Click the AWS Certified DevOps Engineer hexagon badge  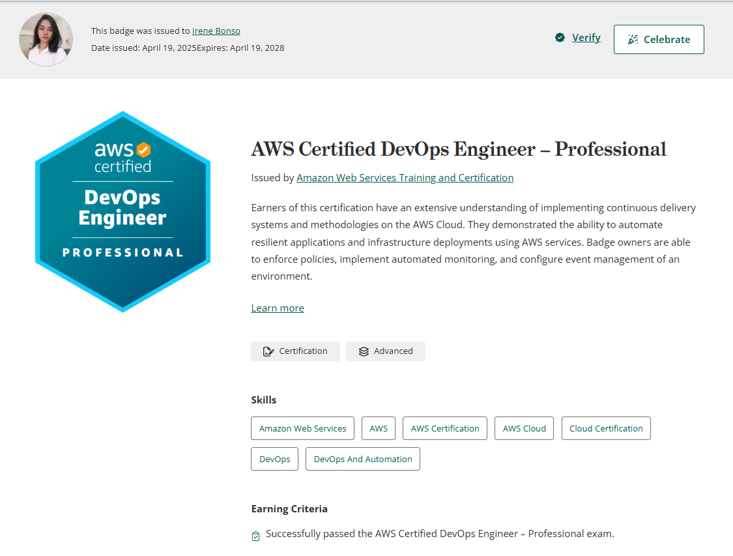(x=122, y=212)
